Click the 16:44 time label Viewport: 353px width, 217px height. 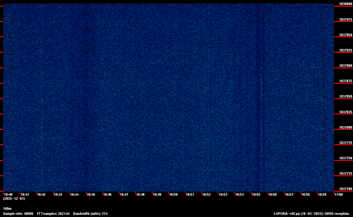coord(74,194)
